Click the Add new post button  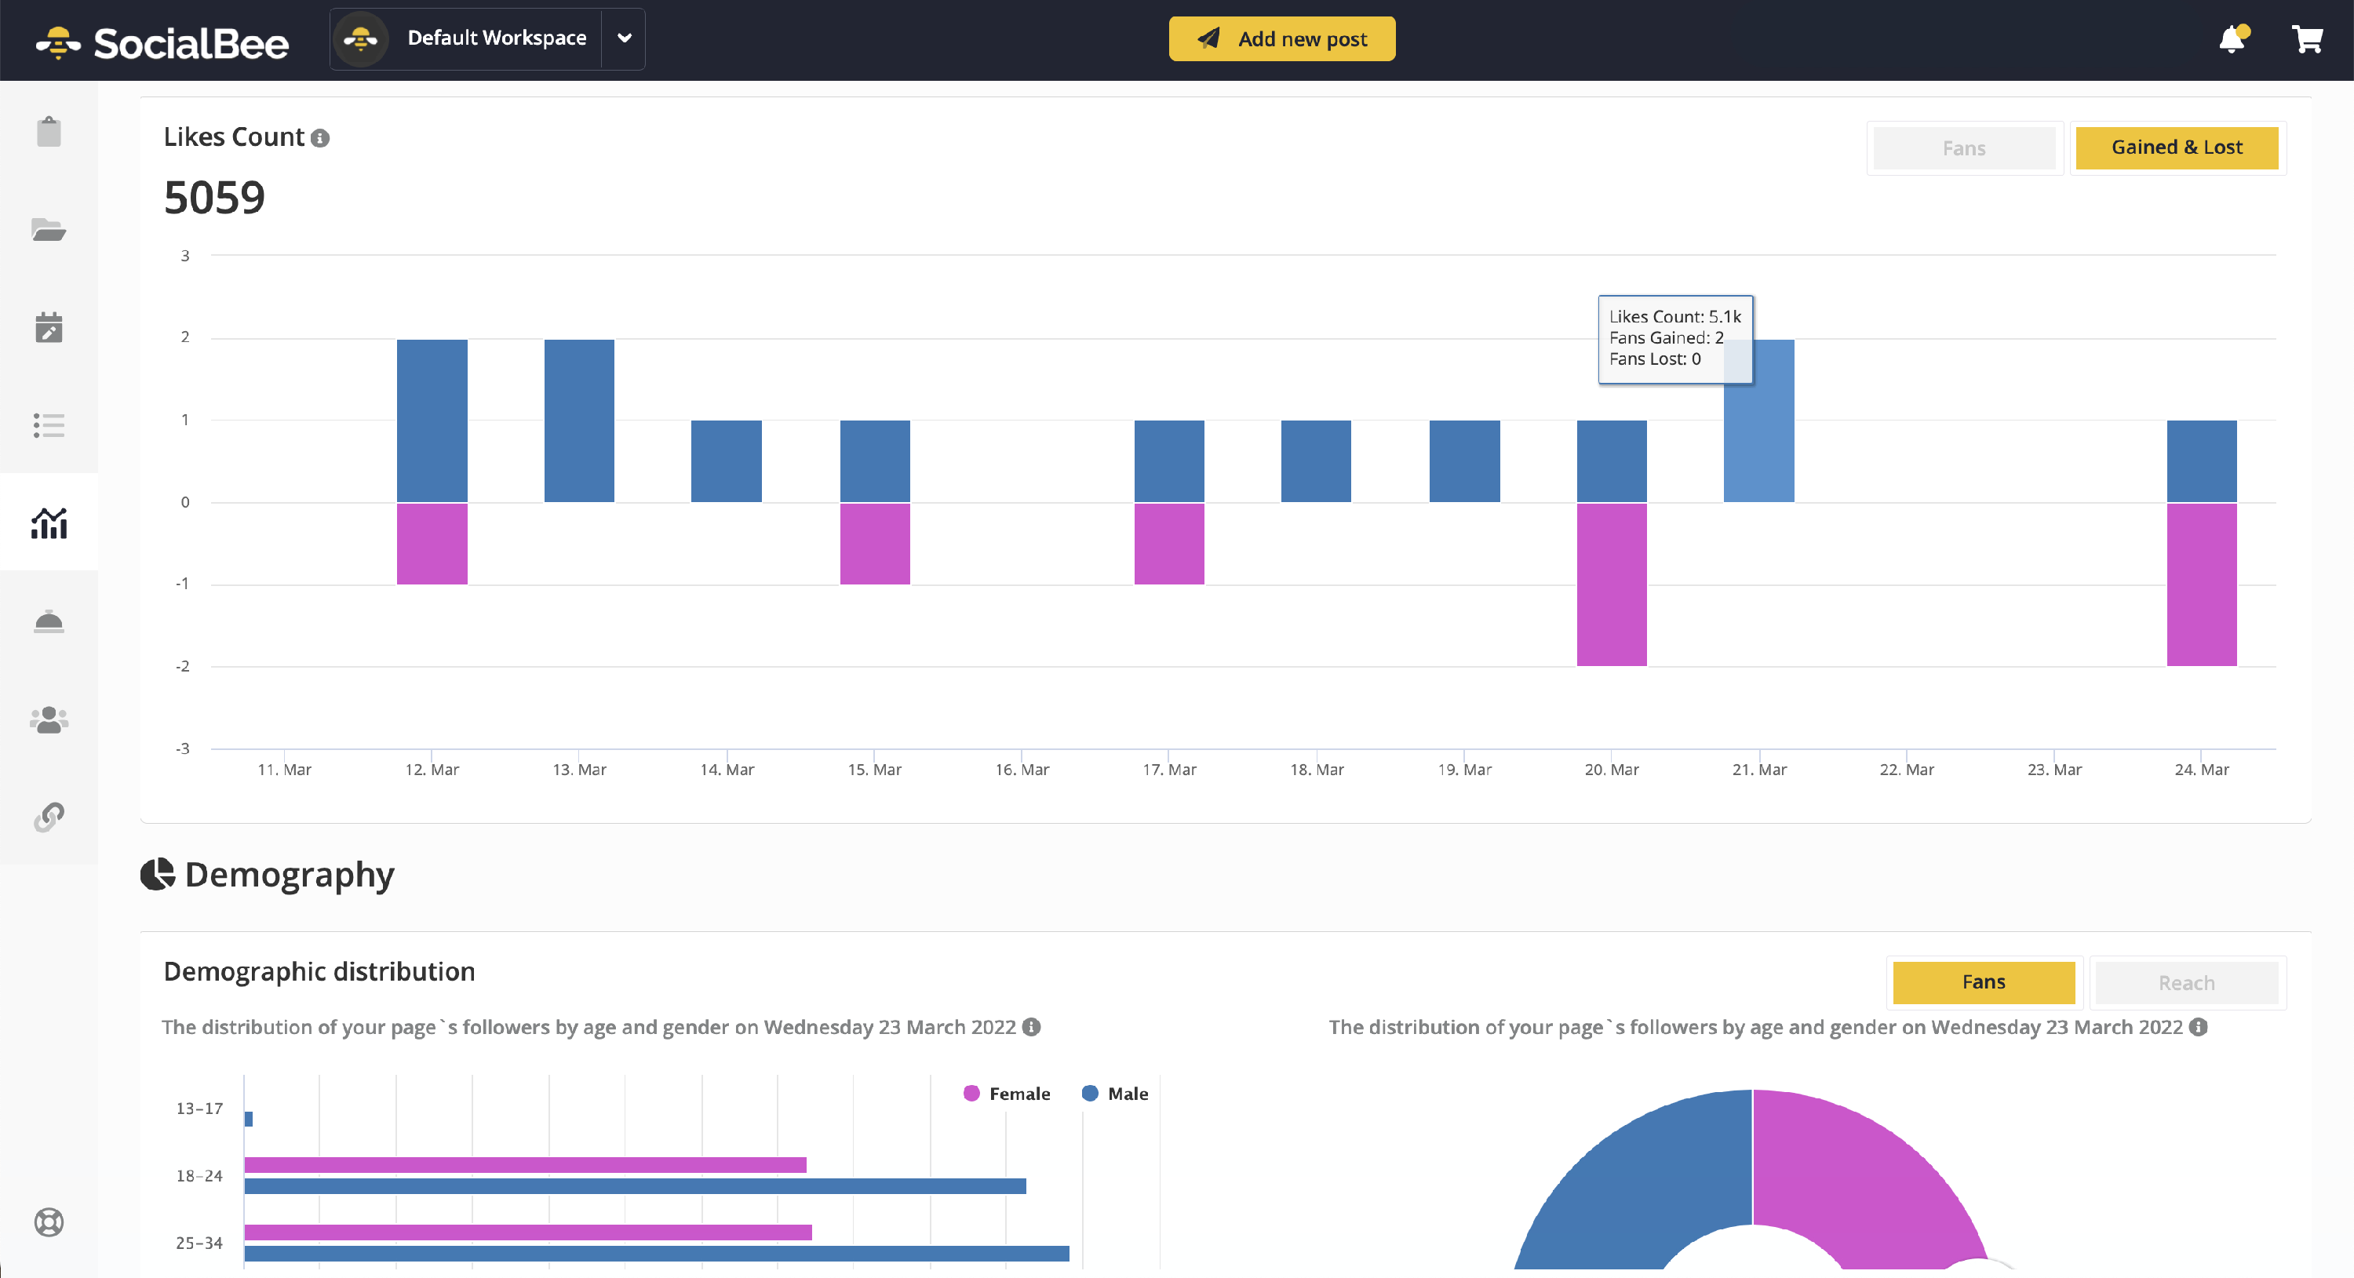click(x=1281, y=38)
